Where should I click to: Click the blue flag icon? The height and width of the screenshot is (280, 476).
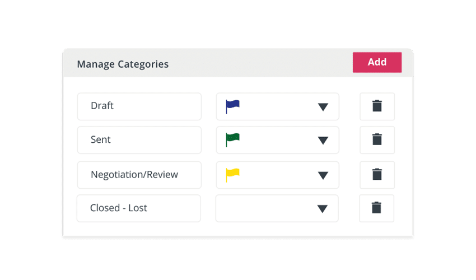tap(232, 105)
